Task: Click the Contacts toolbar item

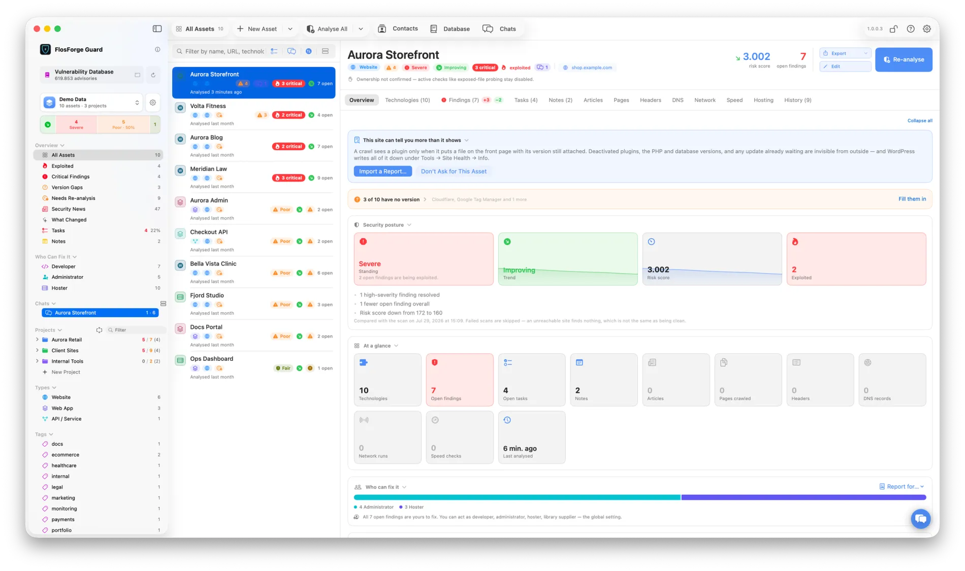Action: pos(398,29)
